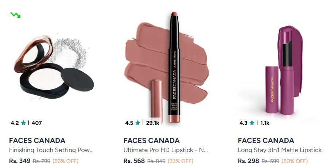Click the FACES CANADA brand above Setting Powder
The height and width of the screenshot is (167, 326).
pos(37,141)
